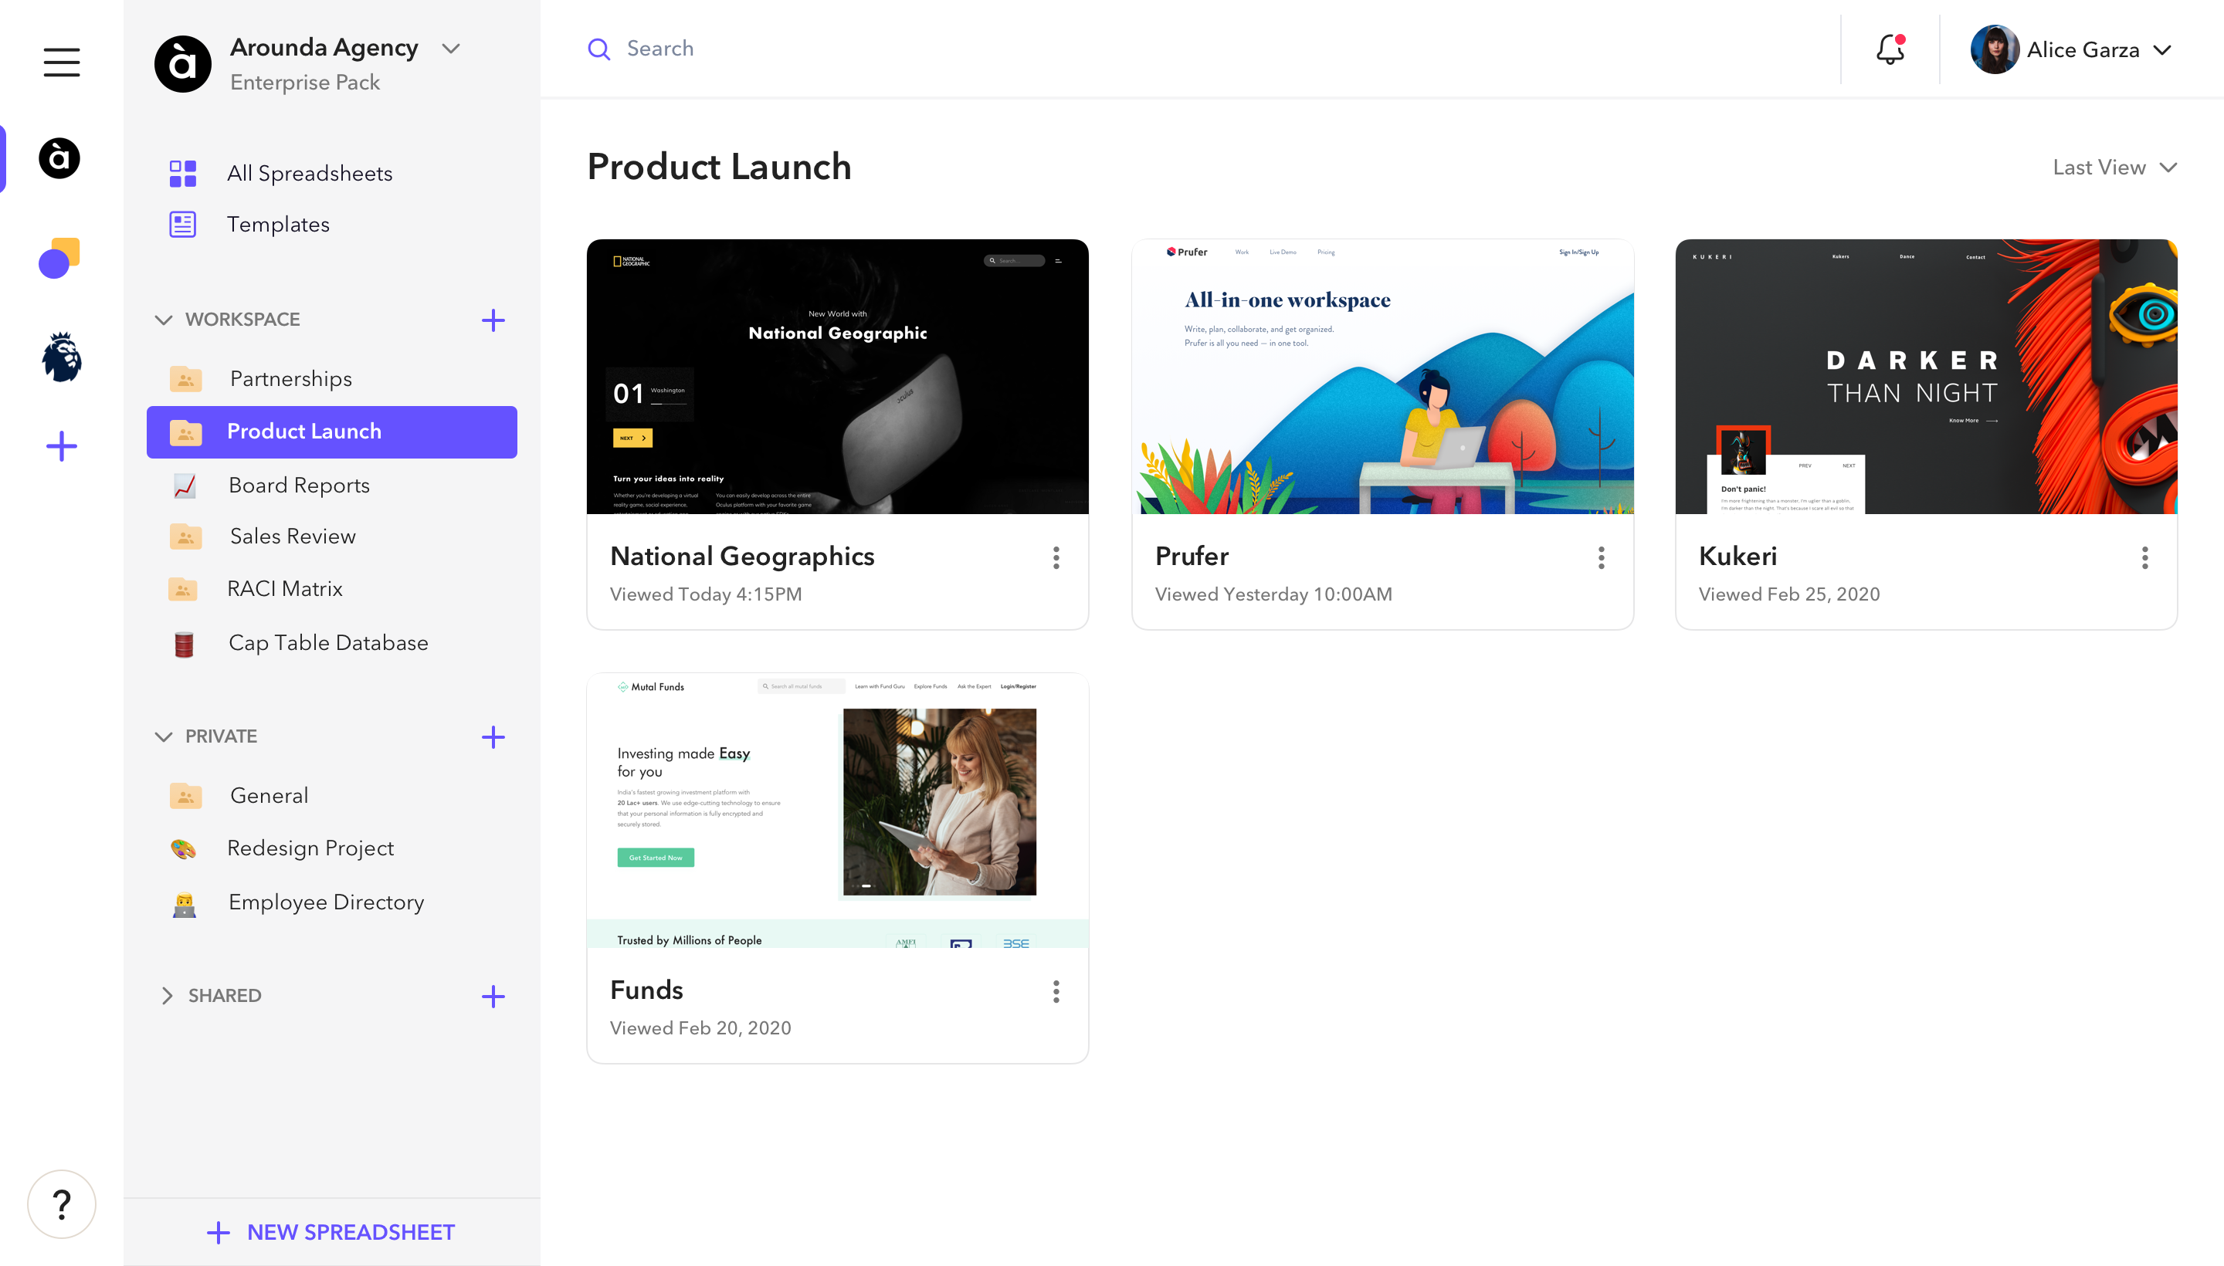The width and height of the screenshot is (2224, 1266).
Task: Open the Funds spreadsheet thumbnail
Action: pyautogui.click(x=838, y=811)
